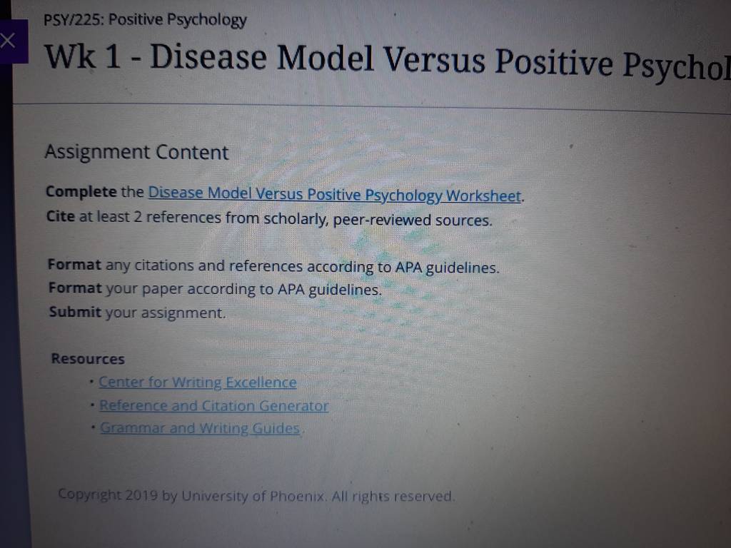
Task: Click the horizontal divider below the title
Action: click(371, 108)
